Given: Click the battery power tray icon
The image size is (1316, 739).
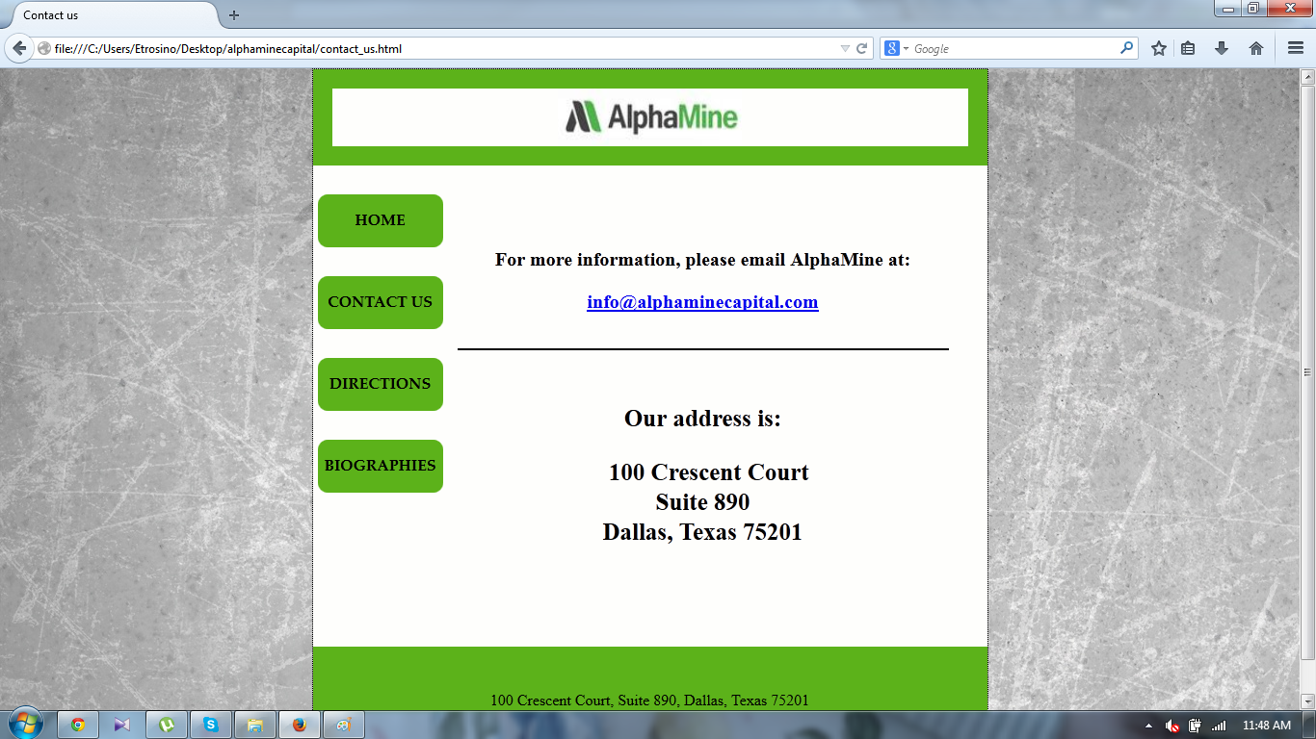Looking at the screenshot, I should 1196,726.
